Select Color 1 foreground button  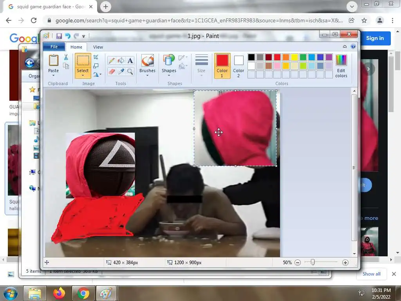point(222,66)
